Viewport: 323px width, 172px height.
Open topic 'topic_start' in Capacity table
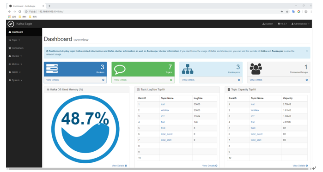pyautogui.click(x=256, y=140)
